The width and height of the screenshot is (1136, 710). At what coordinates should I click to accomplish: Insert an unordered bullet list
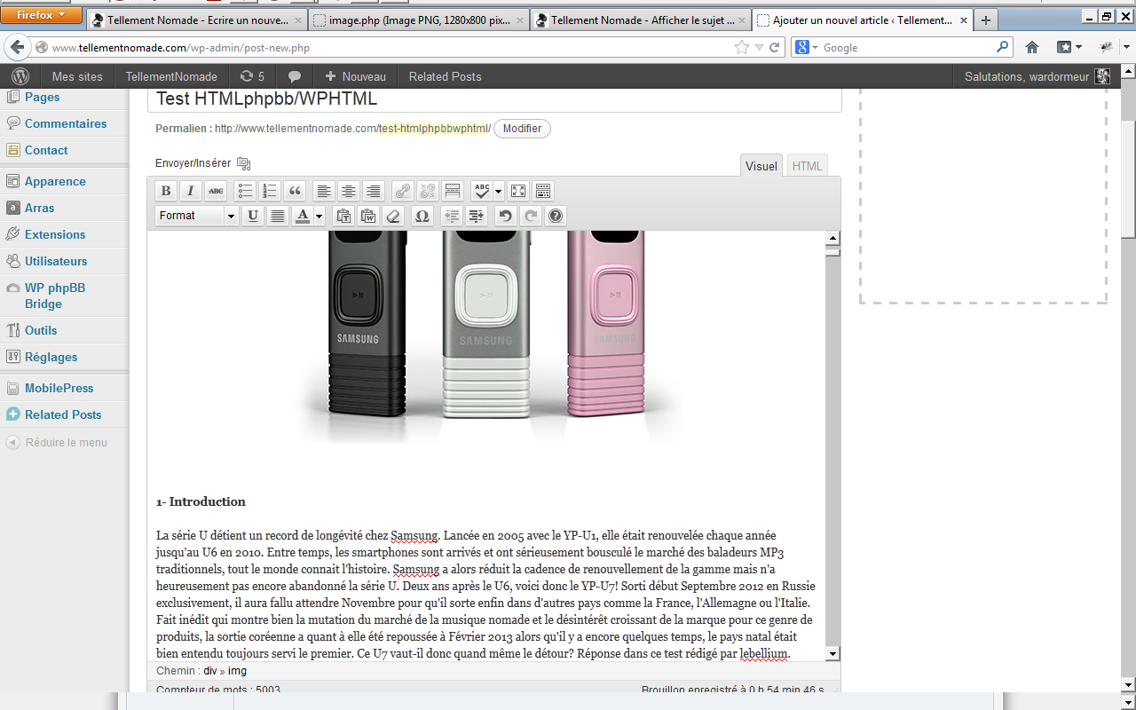click(x=246, y=191)
